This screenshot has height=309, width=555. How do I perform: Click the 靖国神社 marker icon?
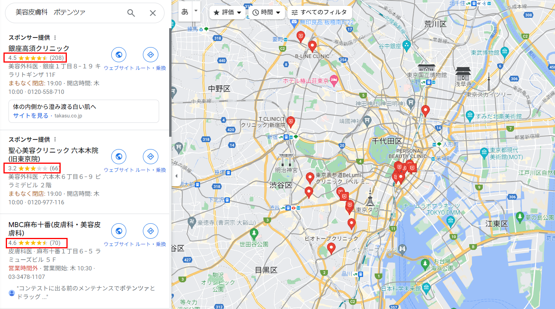(x=367, y=121)
